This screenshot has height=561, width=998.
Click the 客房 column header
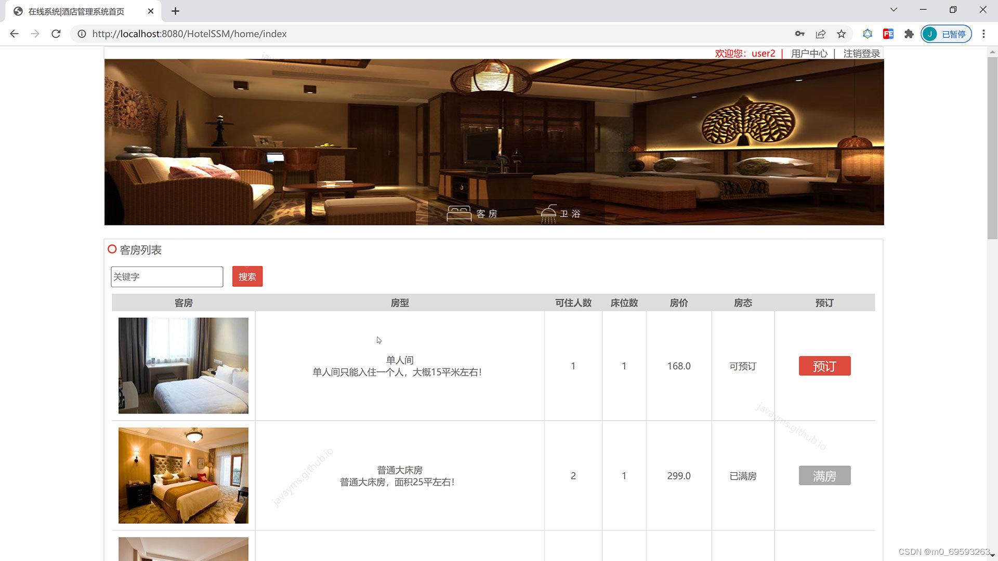click(183, 303)
